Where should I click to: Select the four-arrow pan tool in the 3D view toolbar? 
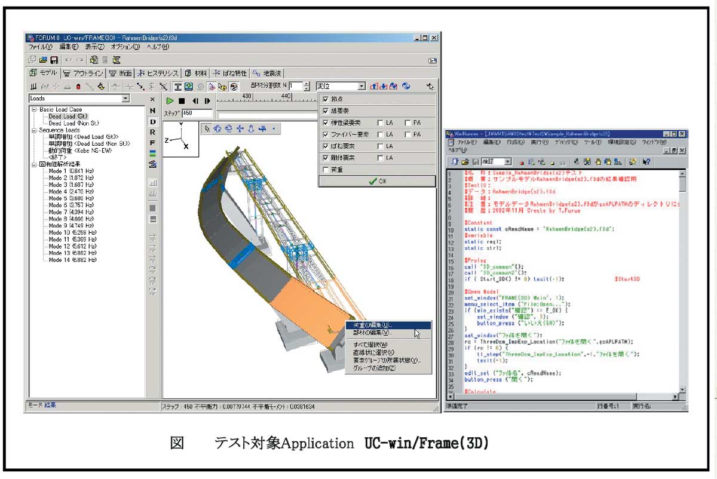coord(240,128)
